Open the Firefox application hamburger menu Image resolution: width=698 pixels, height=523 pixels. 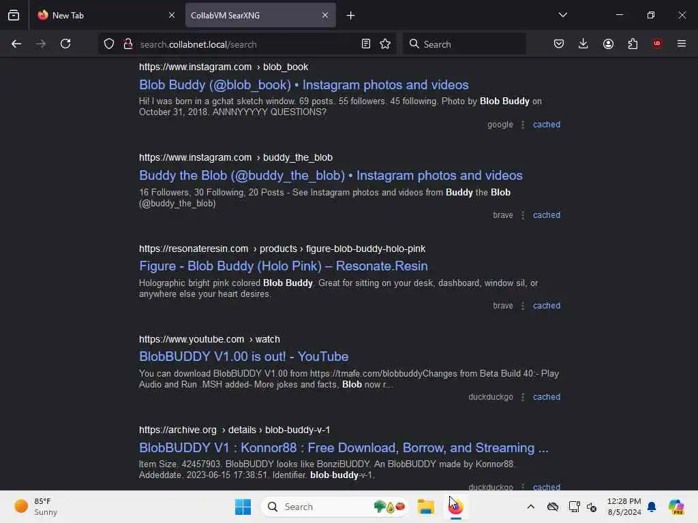pos(682,44)
